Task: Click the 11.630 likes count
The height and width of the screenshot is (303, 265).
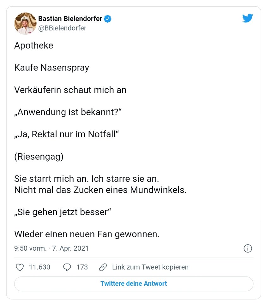Action: click(40, 267)
